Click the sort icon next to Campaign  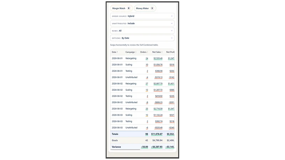[136, 52]
